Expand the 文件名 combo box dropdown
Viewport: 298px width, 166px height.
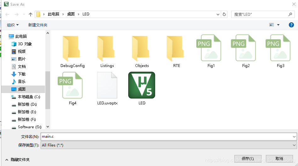click(294, 136)
